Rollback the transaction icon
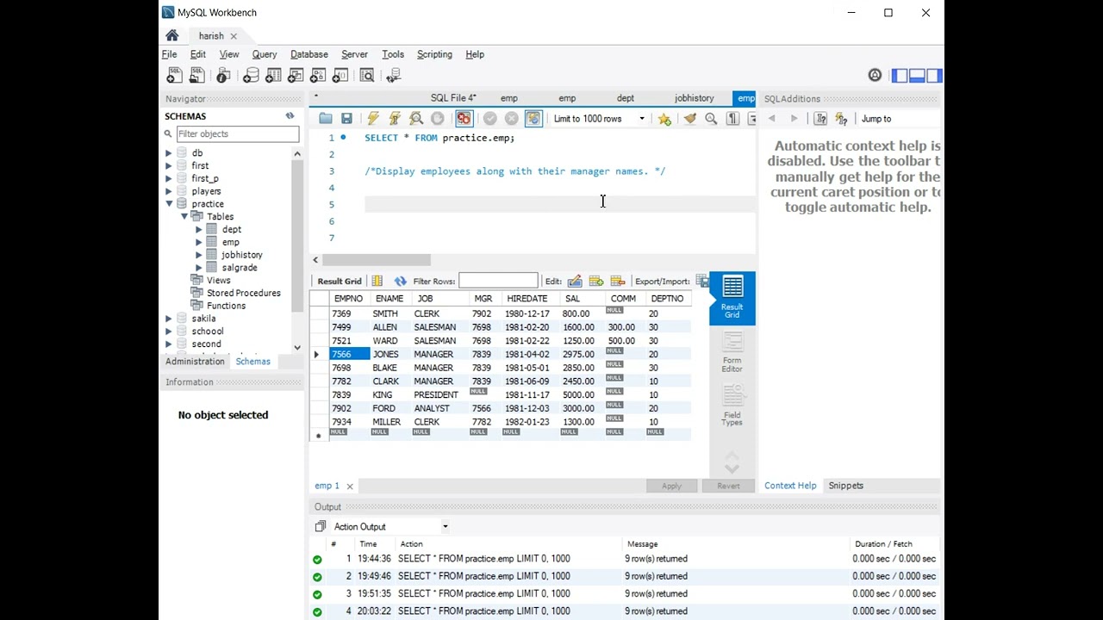This screenshot has height=620, width=1103. 512,119
